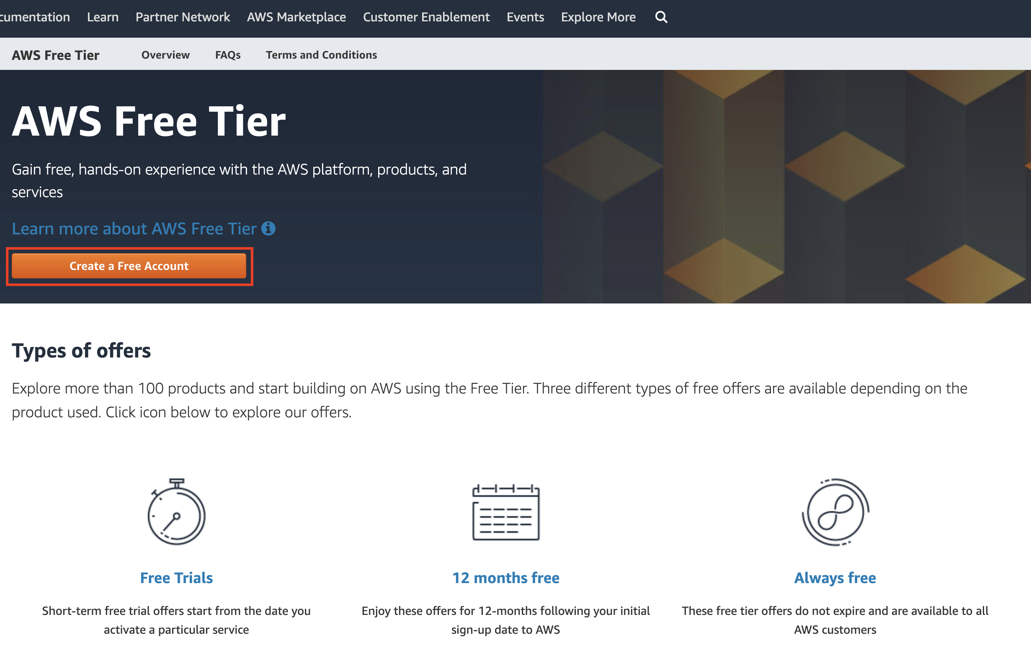Click the Free Trials stopwatch icon

[x=176, y=512]
